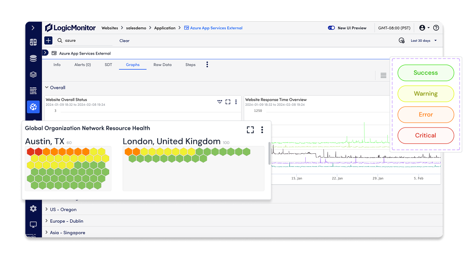This screenshot has height=264, width=469.
Task: Open the list lines icon in sidebar
Action: click(x=33, y=91)
